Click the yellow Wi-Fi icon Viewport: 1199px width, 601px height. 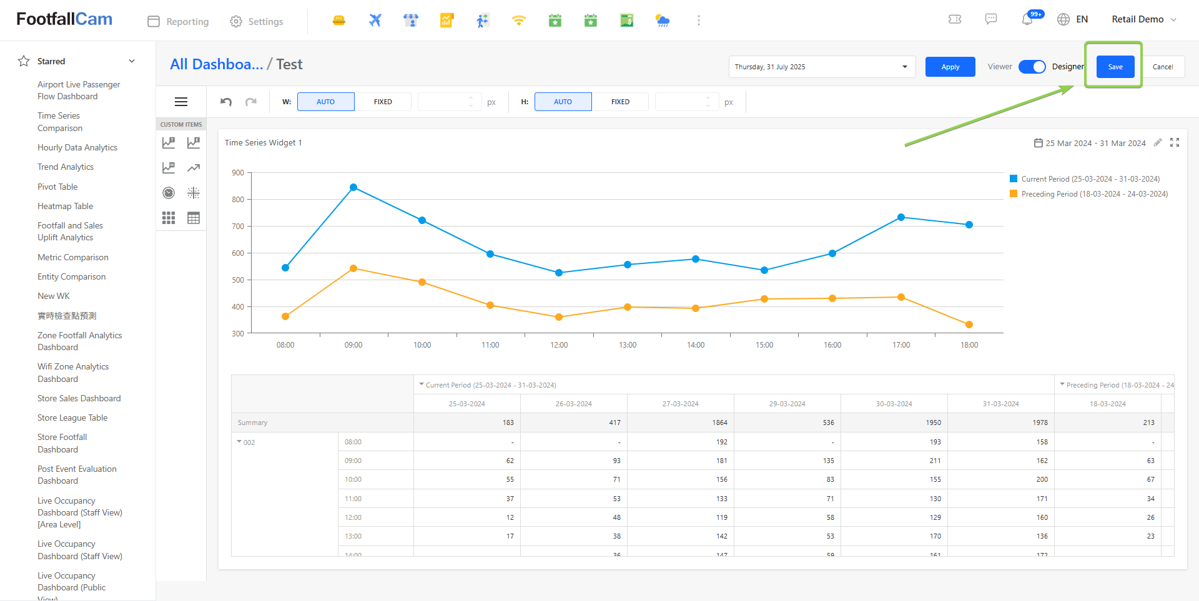click(518, 21)
